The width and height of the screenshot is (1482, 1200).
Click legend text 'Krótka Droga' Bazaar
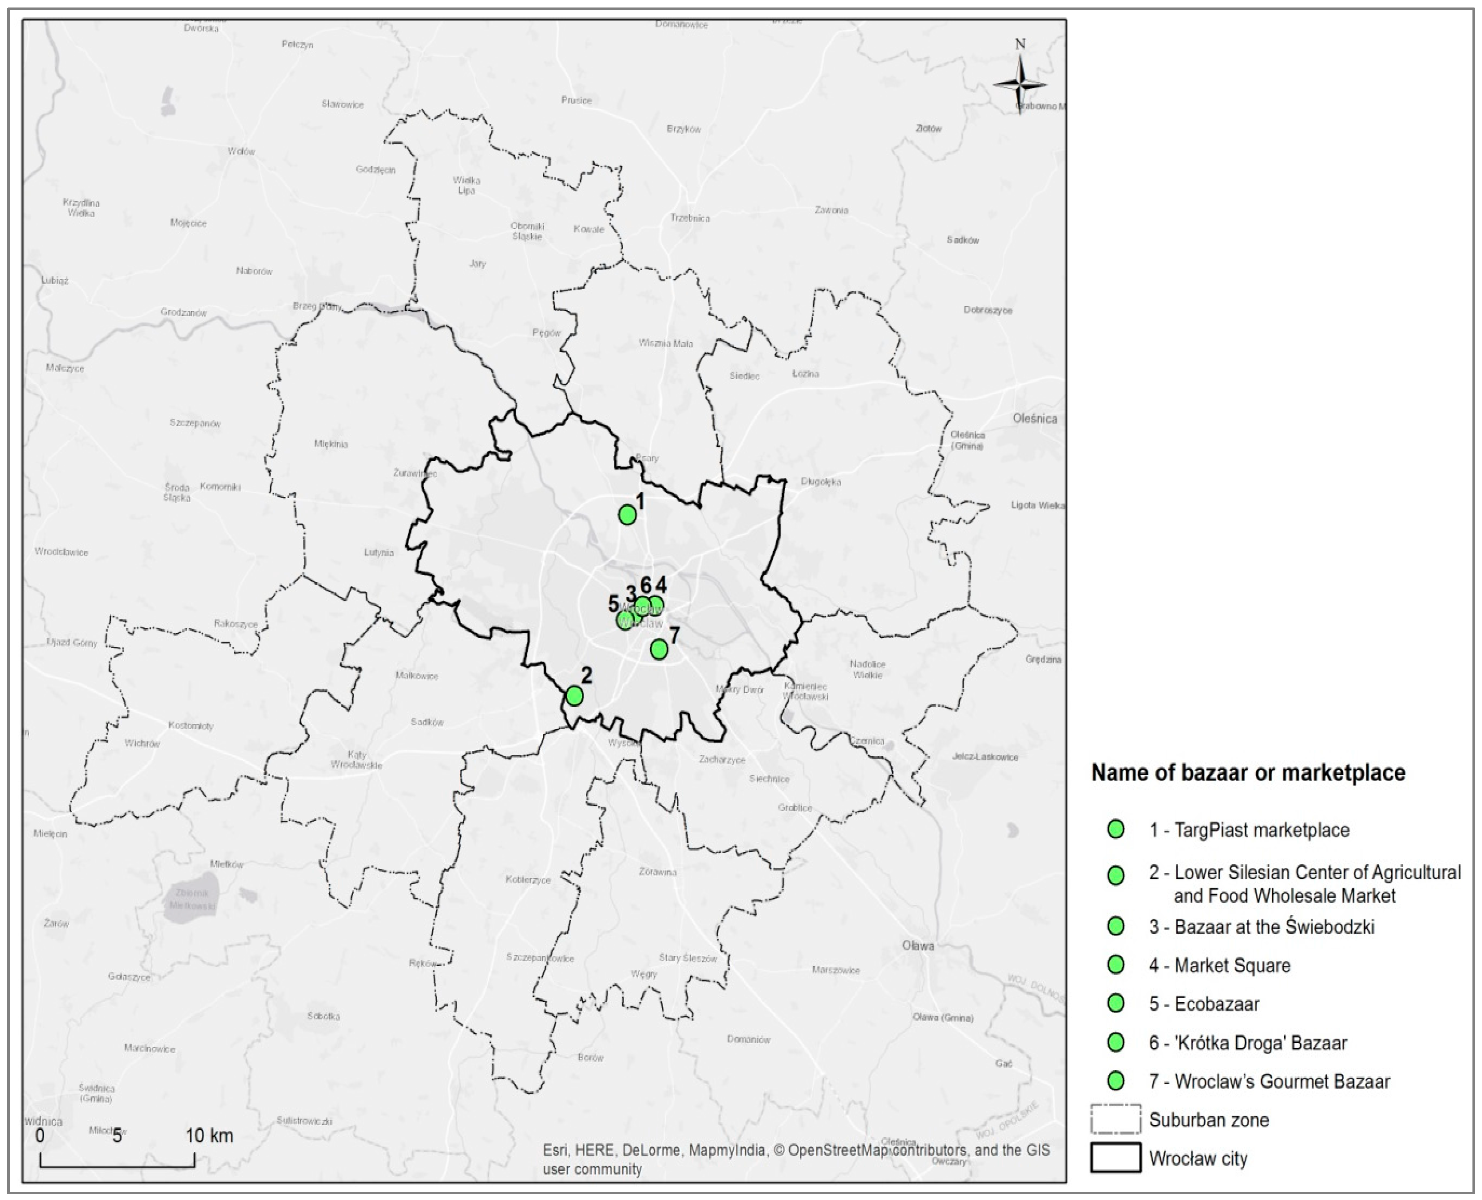coord(1248,1042)
